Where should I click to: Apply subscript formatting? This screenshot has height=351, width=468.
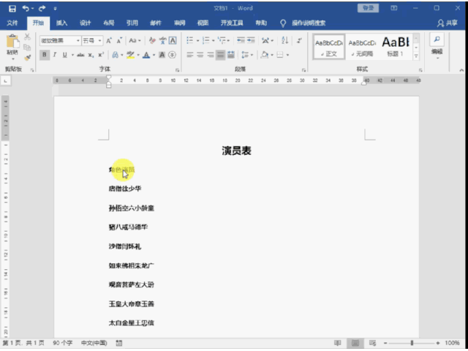91,55
